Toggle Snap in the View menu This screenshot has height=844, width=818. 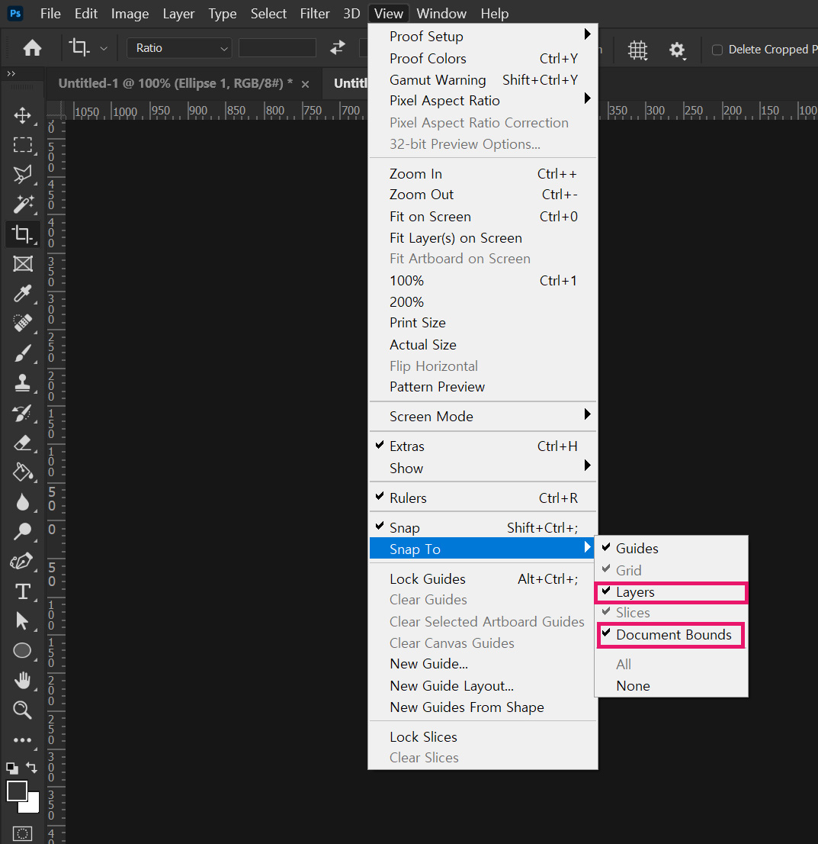tap(483, 527)
